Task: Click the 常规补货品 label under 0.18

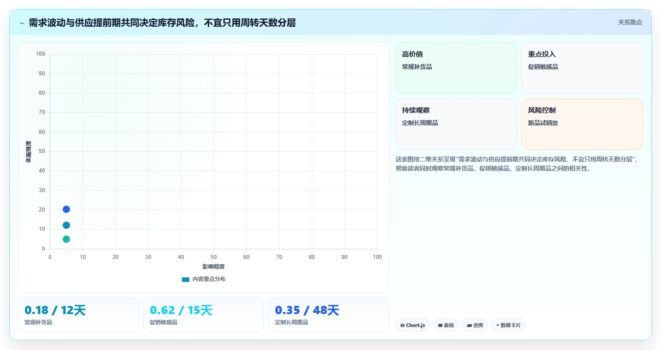Action: coord(38,322)
